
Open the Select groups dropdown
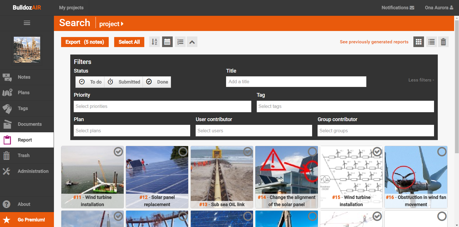(x=376, y=131)
